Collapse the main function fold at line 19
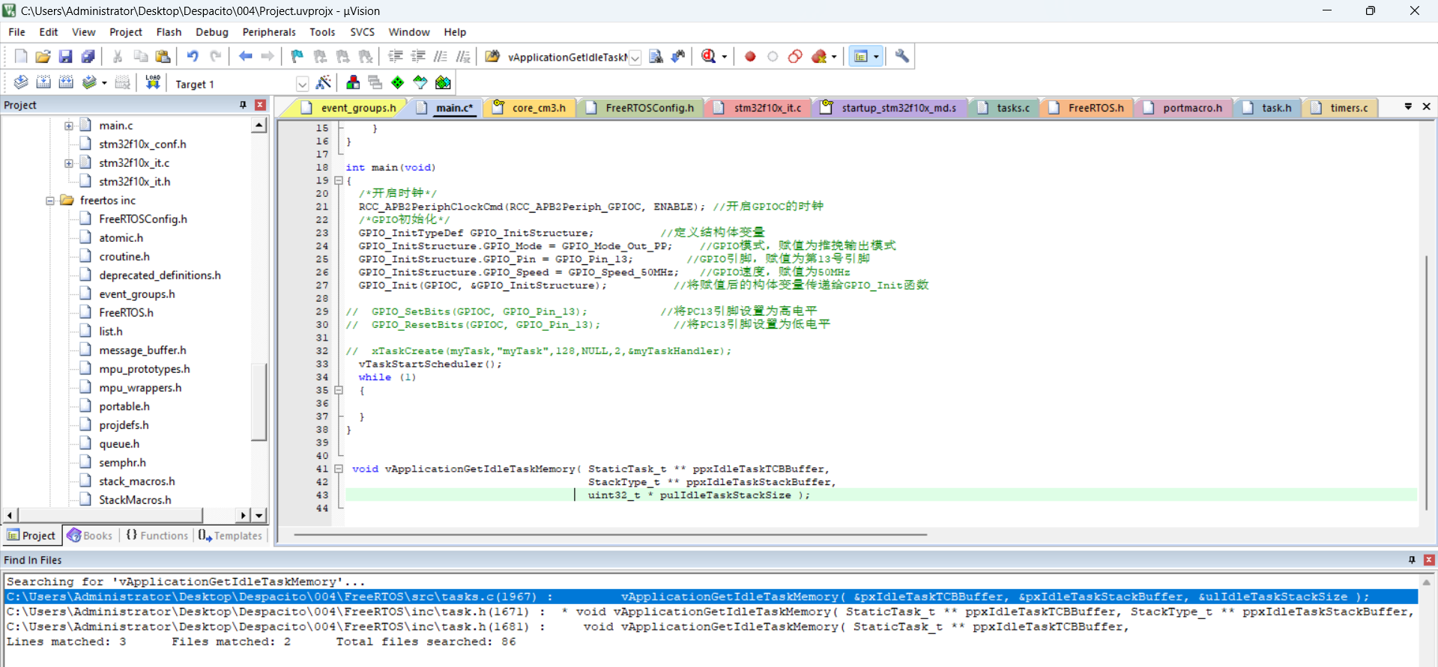 point(339,180)
